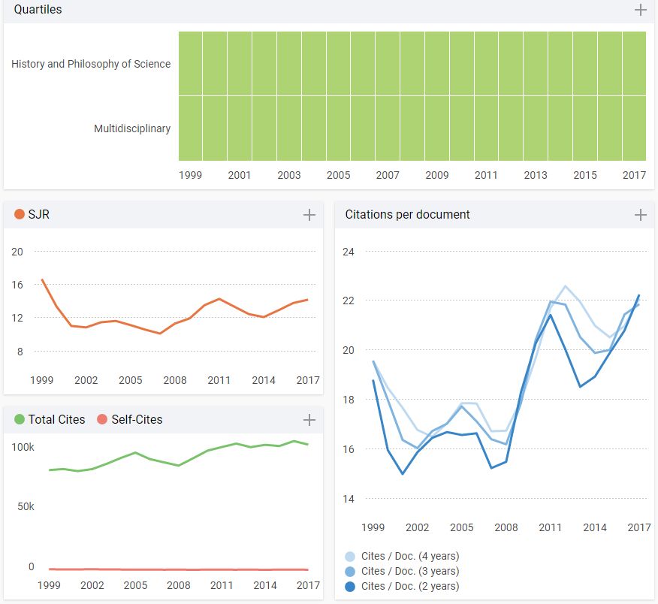This screenshot has height=604, width=658.
Task: Toggle Cites / Doc. (3 years) series
Action: [x=350, y=572]
